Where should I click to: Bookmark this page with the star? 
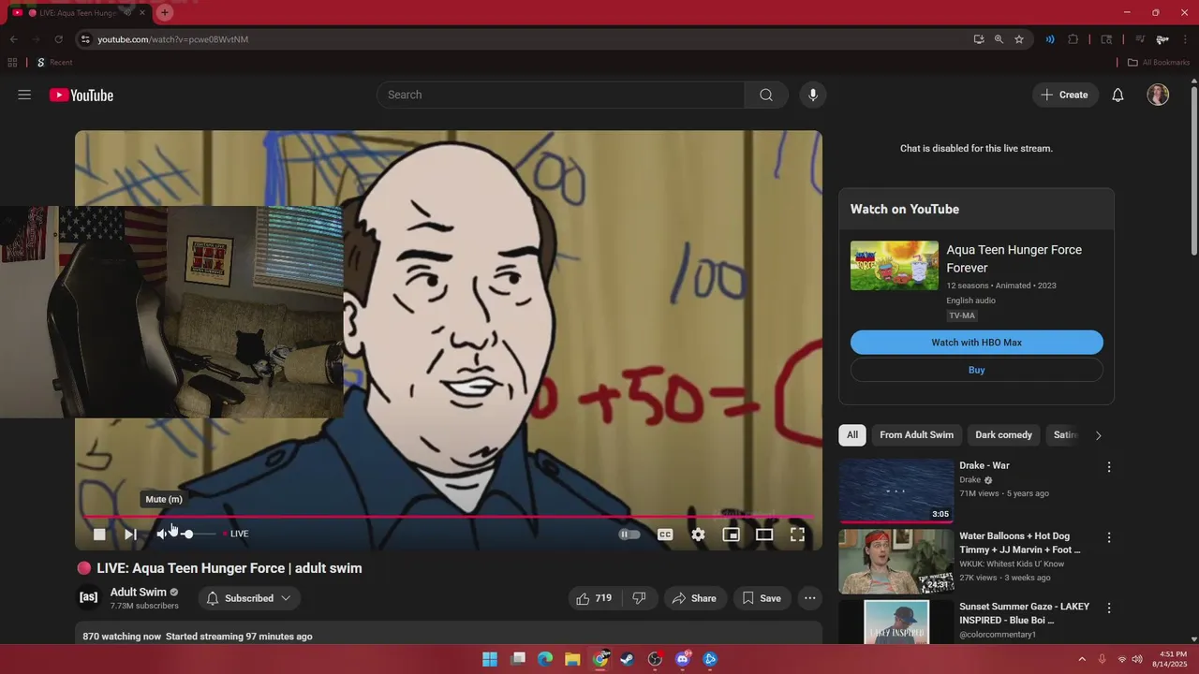(1019, 39)
